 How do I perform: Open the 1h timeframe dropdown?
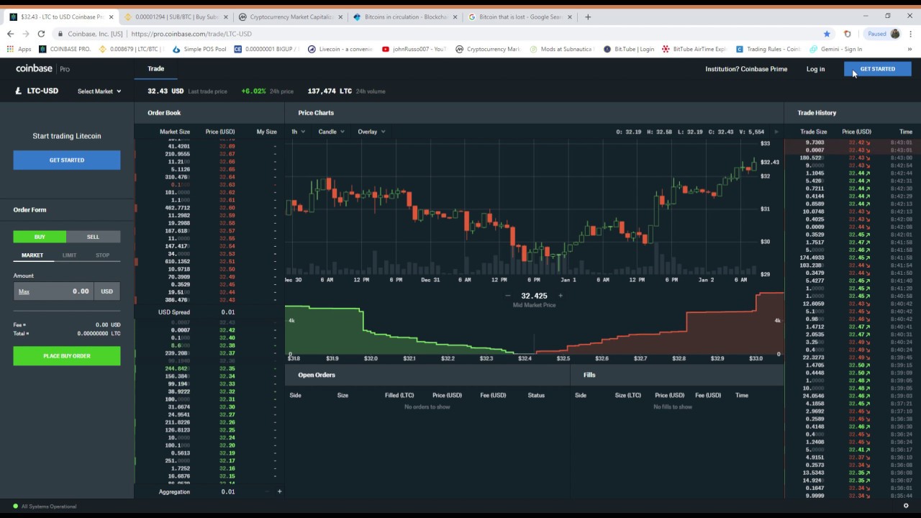(298, 132)
